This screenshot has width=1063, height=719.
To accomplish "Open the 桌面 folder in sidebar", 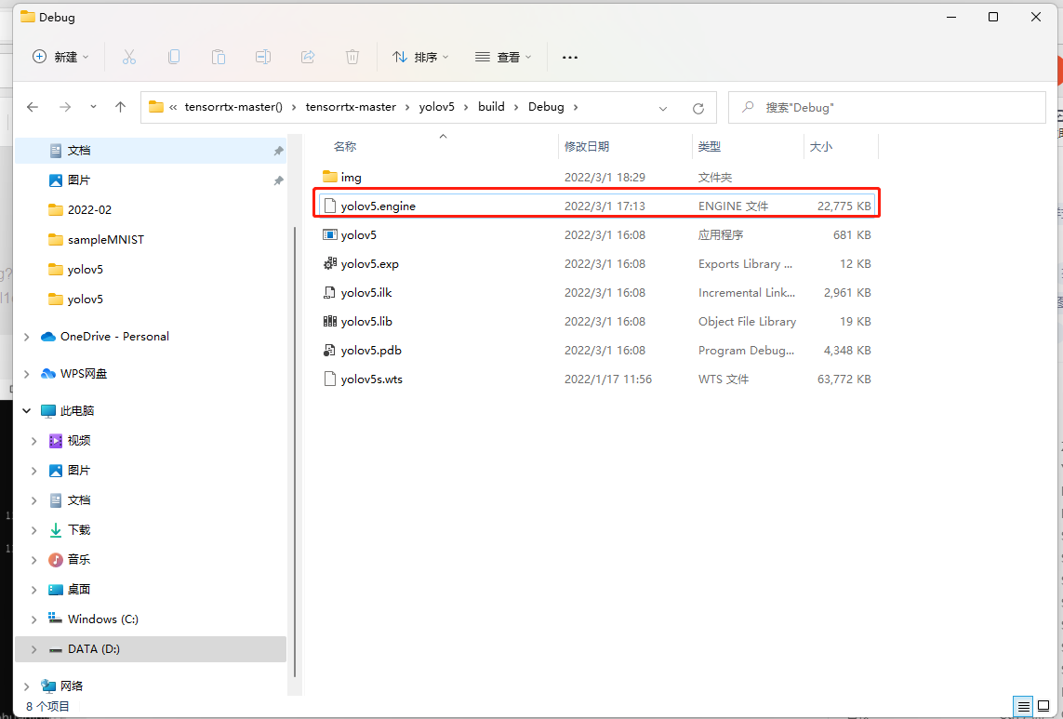I will [x=151, y=590].
